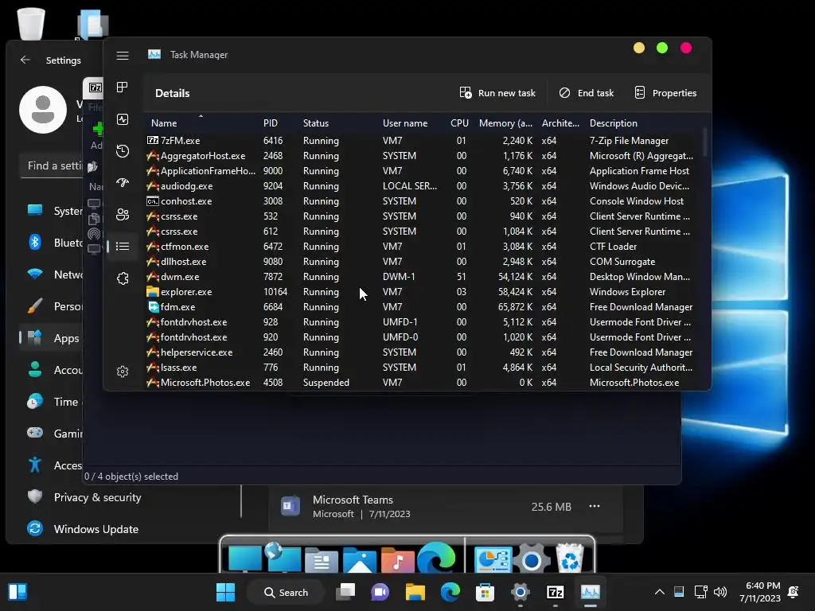Go back in Settings window
This screenshot has height=611, width=815.
pyautogui.click(x=25, y=60)
